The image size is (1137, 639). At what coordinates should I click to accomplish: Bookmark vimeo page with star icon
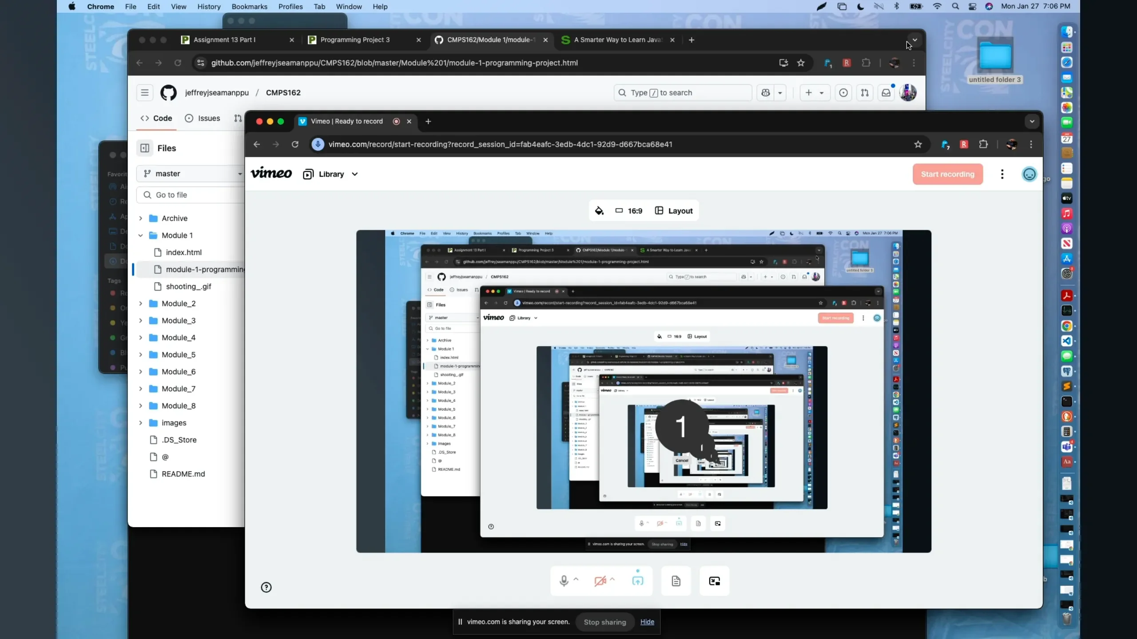pyautogui.click(x=918, y=144)
